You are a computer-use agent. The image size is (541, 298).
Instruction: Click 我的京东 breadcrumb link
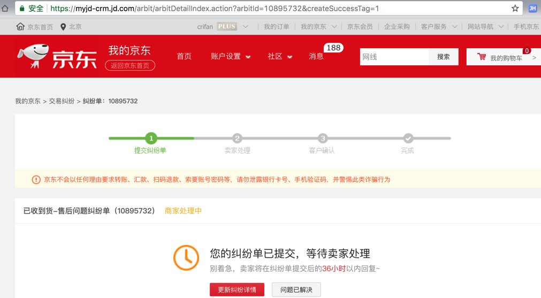(x=28, y=101)
